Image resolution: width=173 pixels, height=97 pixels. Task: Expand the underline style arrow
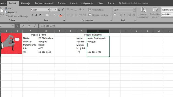pyautogui.click(x=43, y=15)
